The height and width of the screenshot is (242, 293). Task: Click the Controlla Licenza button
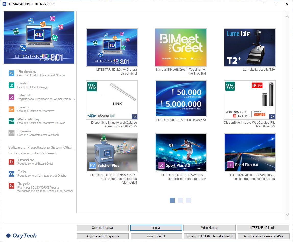(102, 228)
